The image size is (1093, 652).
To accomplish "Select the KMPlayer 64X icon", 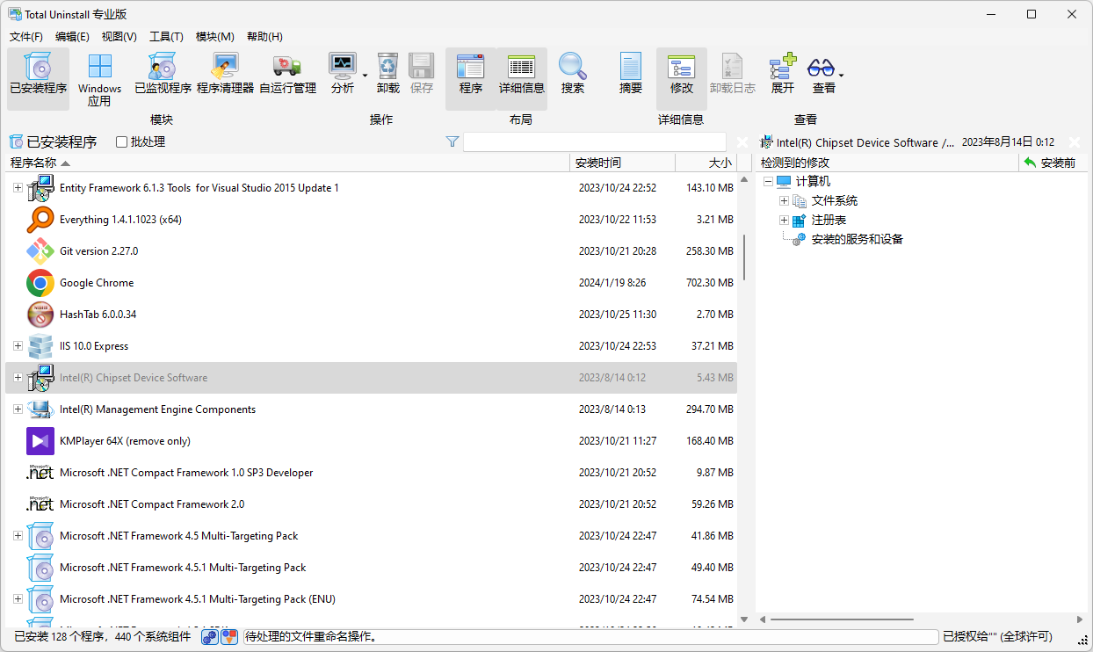I will [x=40, y=441].
